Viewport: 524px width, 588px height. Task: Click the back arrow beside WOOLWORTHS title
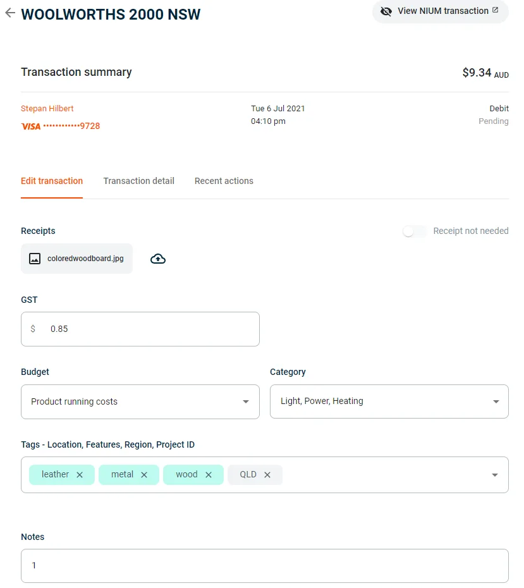click(9, 13)
